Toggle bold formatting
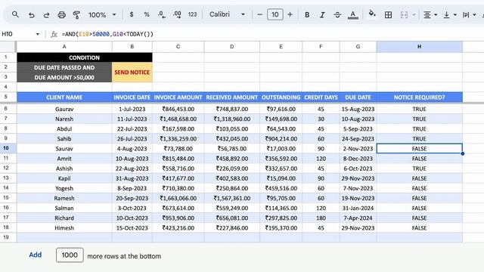 [x=307, y=14]
